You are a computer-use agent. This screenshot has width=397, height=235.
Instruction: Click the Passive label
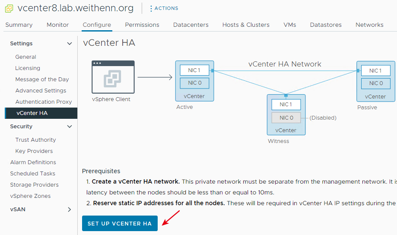(x=367, y=108)
